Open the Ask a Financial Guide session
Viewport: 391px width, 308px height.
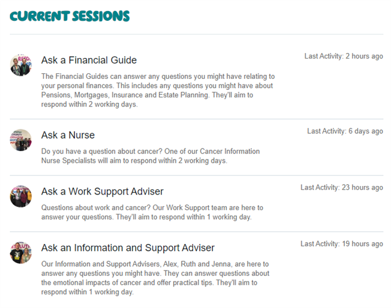(89, 60)
